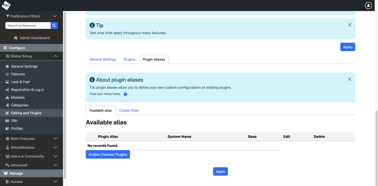The width and height of the screenshot is (378, 186).
Task: Click the Admin Dashboard home icon
Action: [15, 38]
